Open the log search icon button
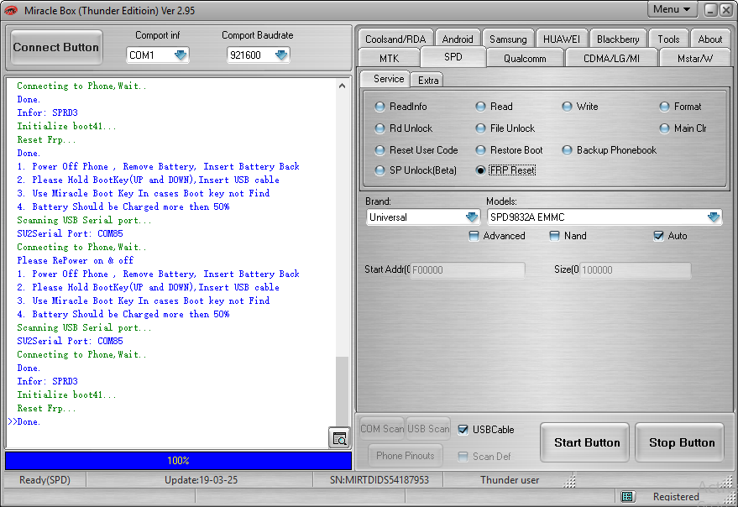The width and height of the screenshot is (738, 507). (x=339, y=438)
